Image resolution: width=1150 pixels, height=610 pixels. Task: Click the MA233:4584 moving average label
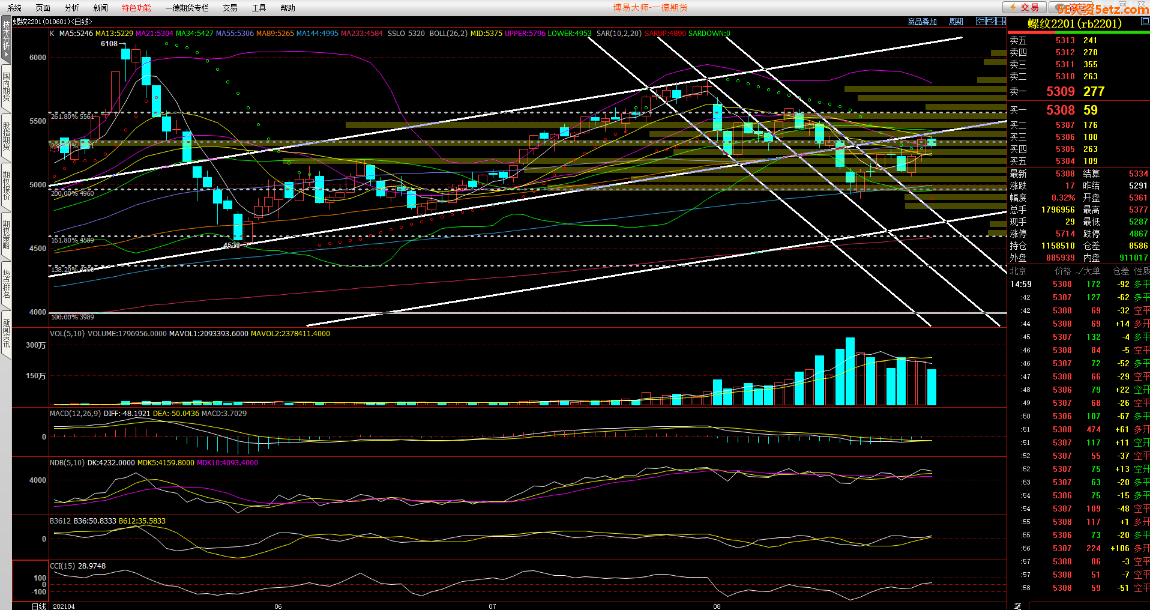361,34
